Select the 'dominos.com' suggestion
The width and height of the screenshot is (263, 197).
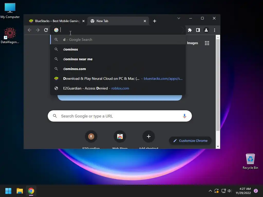click(118, 69)
